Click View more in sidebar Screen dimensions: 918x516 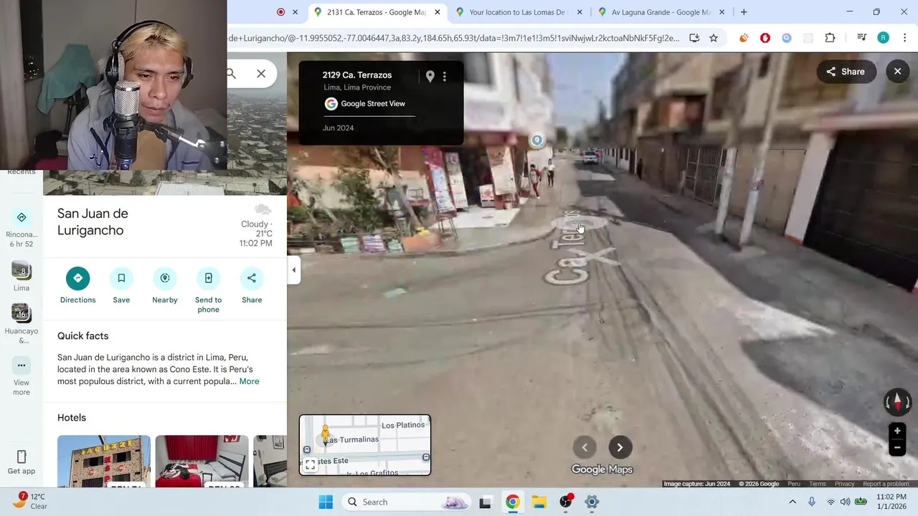[x=22, y=377]
